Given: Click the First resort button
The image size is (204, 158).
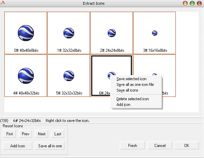Looking at the screenshot, I should 9,134.
